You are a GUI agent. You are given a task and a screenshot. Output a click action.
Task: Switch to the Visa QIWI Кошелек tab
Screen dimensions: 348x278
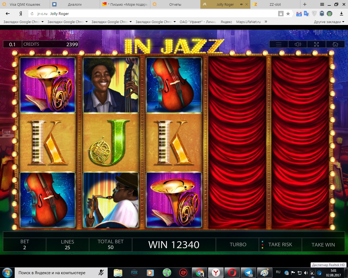(25, 4)
